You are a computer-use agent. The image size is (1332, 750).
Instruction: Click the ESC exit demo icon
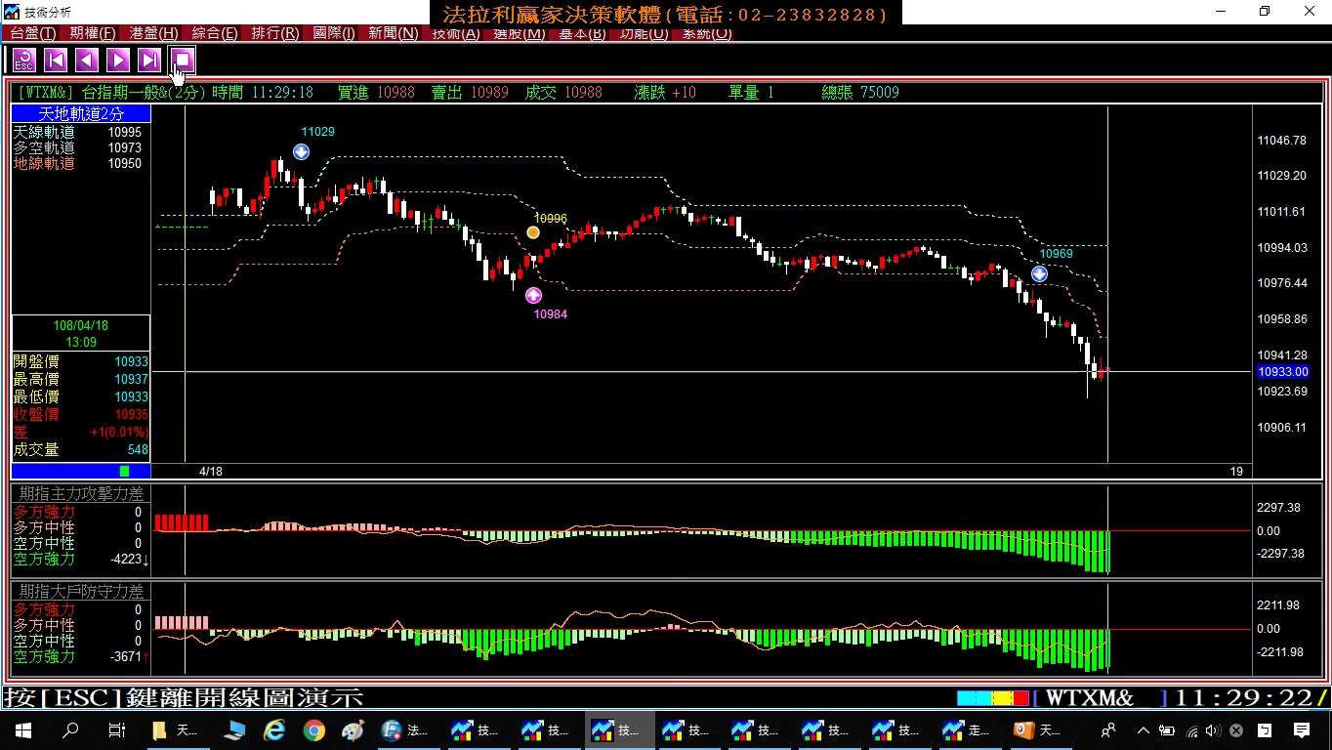24,61
